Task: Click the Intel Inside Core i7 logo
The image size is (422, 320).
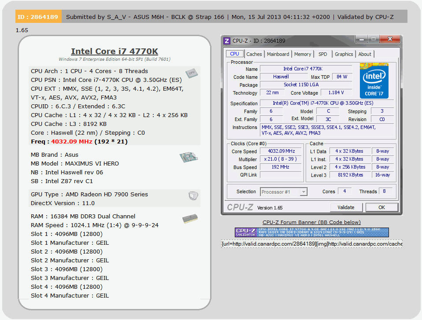Action: [374, 81]
